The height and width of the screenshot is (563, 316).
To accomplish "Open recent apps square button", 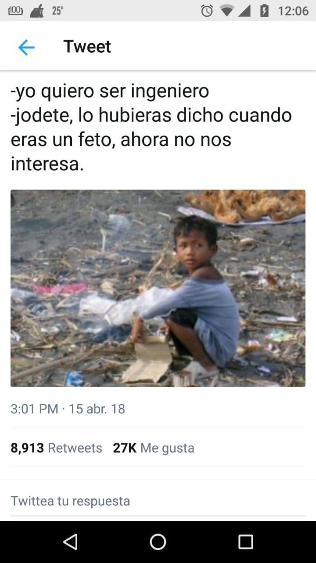I will point(245,542).
